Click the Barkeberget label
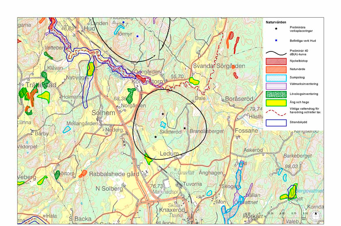The width and height of the screenshot is (341, 226). pyautogui.click(x=297, y=156)
